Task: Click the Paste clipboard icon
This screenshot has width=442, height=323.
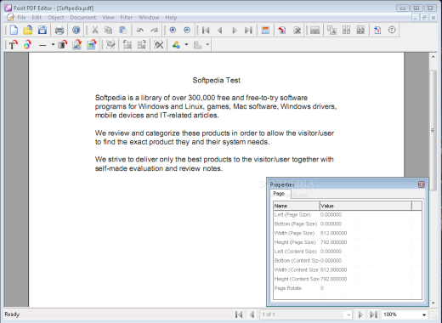Action: (x=123, y=30)
